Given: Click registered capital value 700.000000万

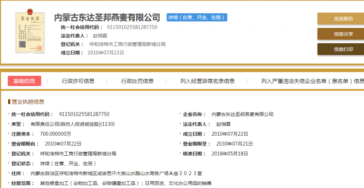Looking at the screenshot, I should [x=56, y=134].
